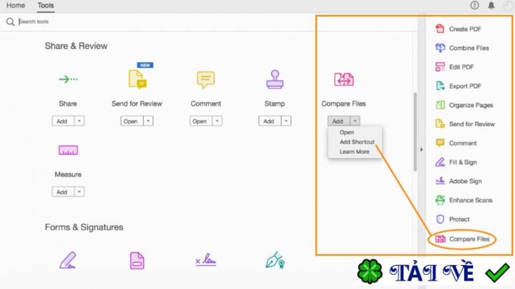Click the Adobe Sign icon in sidebar
This screenshot has height=289, width=515.
coord(440,181)
